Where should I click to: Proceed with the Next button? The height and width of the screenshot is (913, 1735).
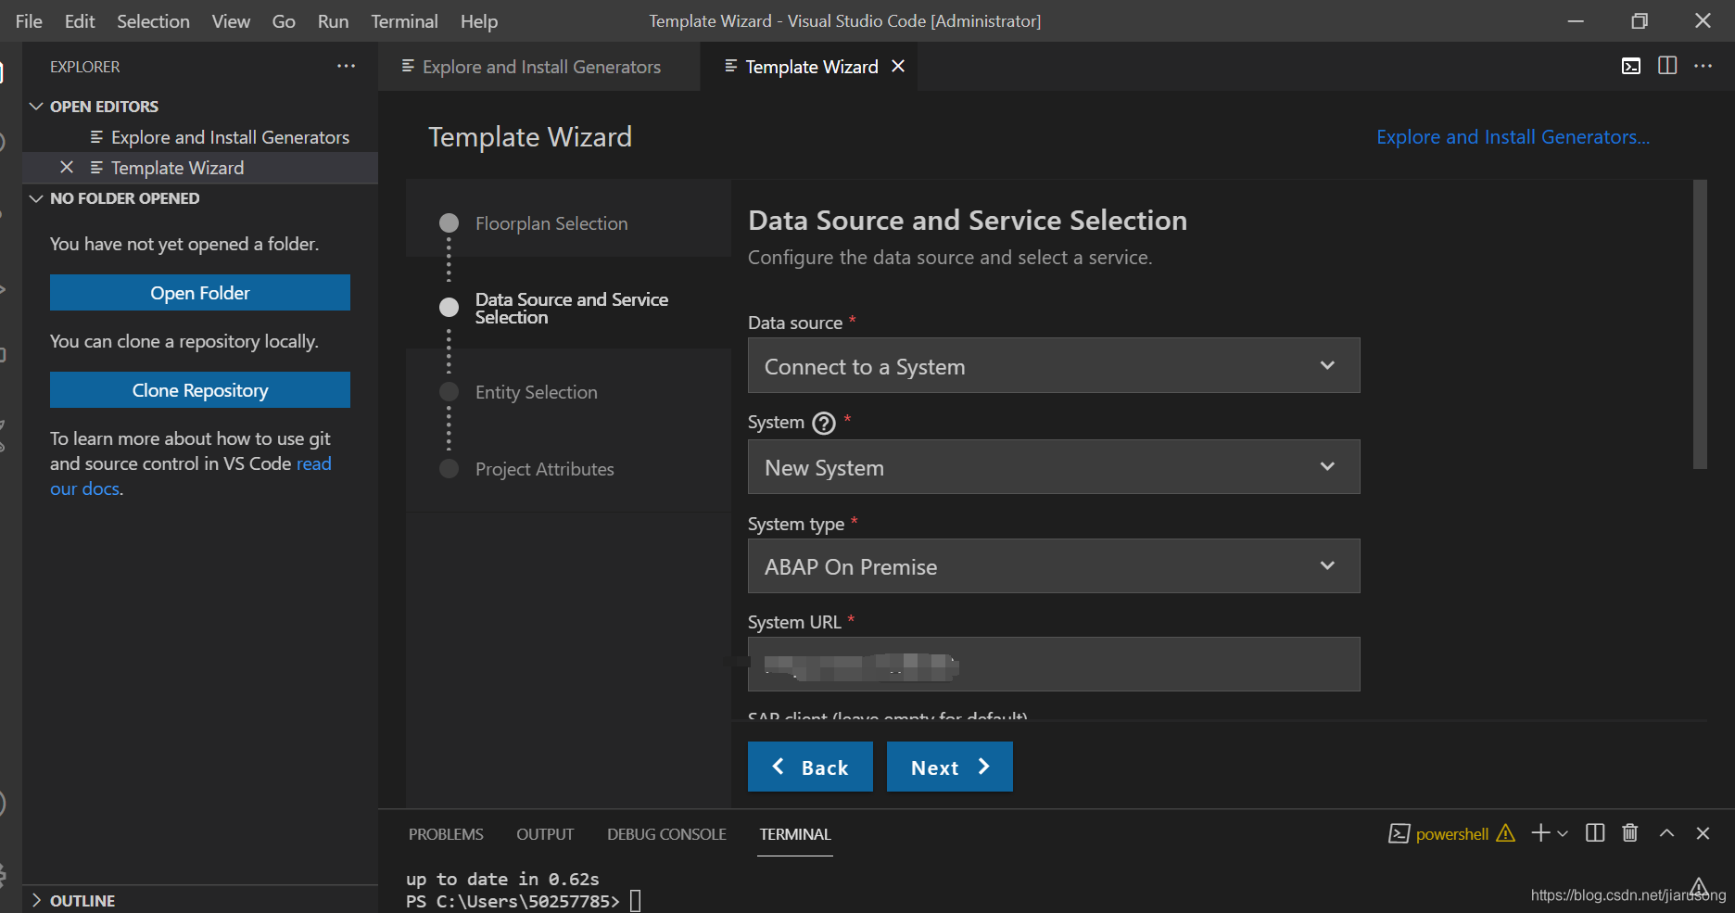(949, 767)
